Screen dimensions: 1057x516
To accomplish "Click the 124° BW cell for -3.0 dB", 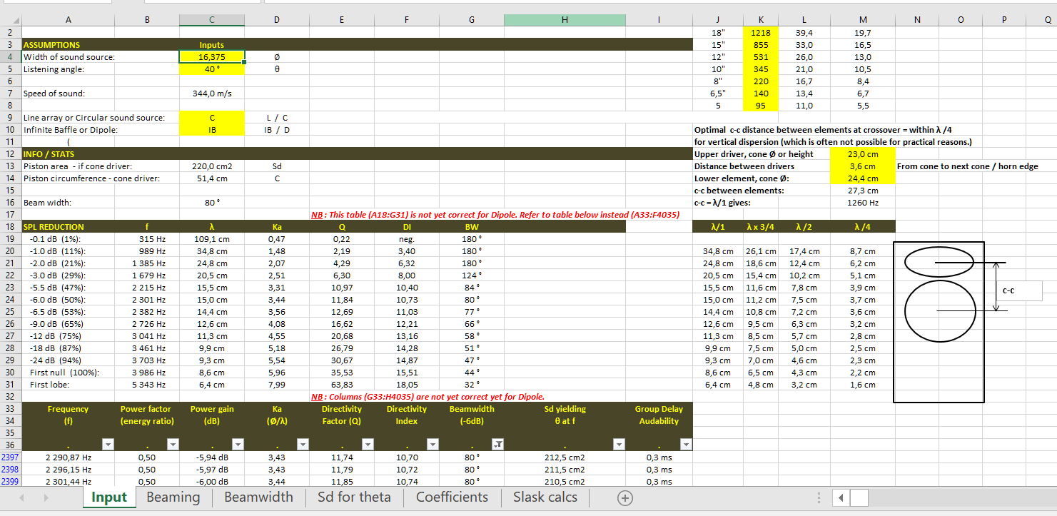I will (x=472, y=275).
